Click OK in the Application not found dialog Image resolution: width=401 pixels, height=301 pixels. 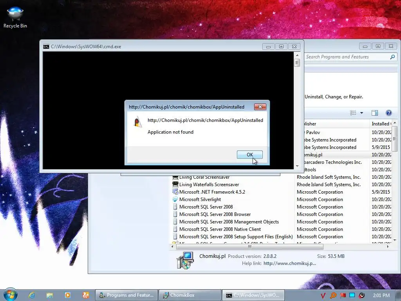[249, 154]
